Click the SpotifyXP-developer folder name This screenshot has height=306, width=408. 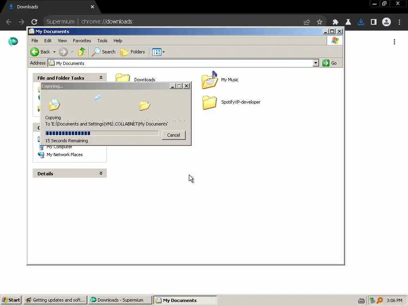241,102
